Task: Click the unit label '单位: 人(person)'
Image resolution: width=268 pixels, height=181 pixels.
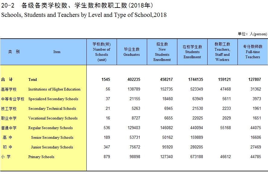Action: pos(252,34)
